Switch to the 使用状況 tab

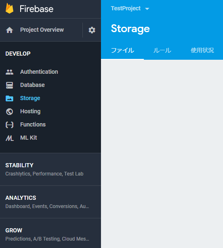coord(202,50)
